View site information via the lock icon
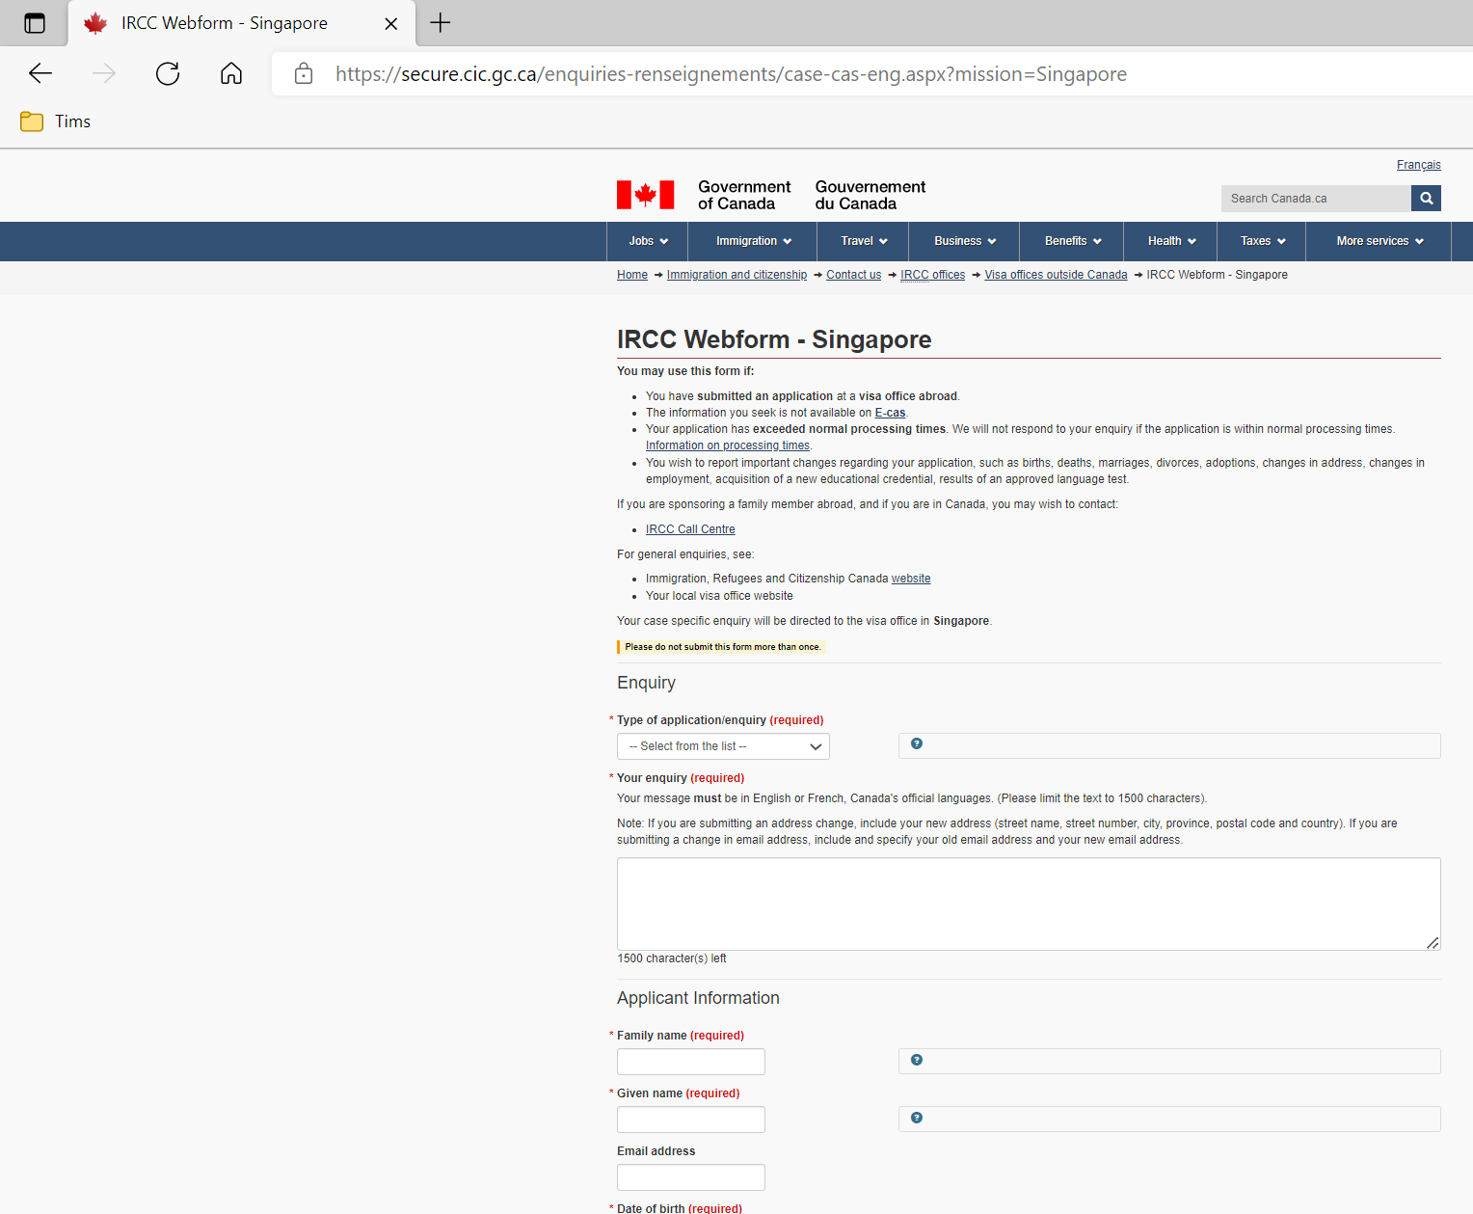This screenshot has height=1214, width=1473. 304,74
